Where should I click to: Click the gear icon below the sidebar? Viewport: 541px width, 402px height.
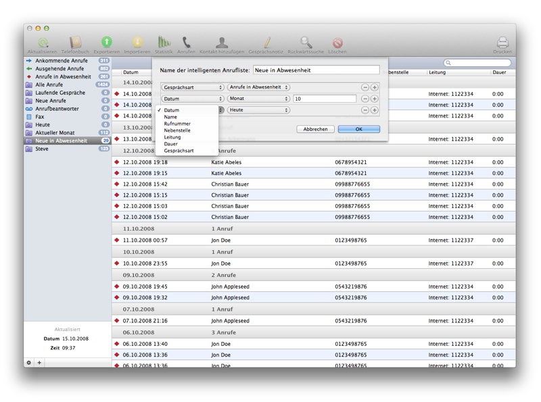(29, 363)
